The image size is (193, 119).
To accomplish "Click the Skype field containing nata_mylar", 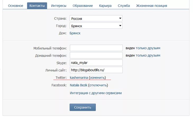I will [96, 63].
